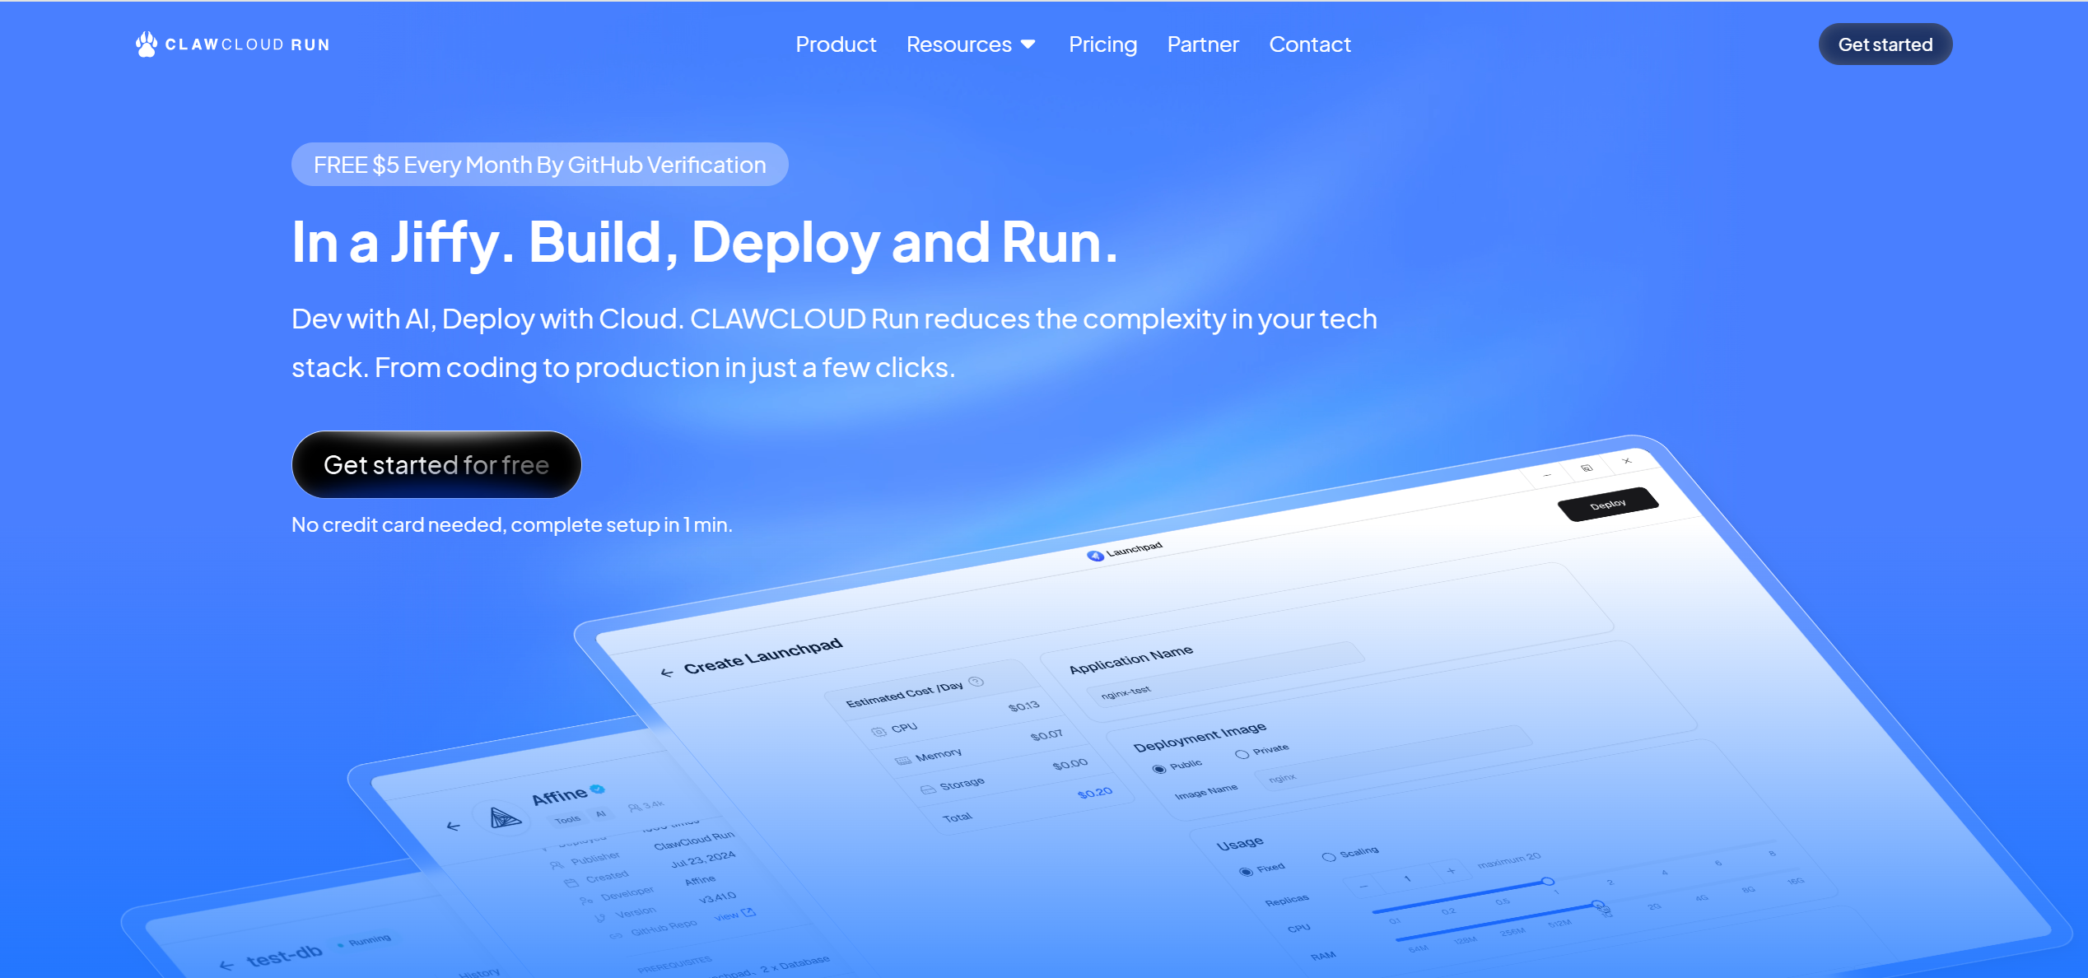This screenshot has height=978, width=2088.
Task: Click the RAM slider handle in mockup
Action: pyautogui.click(x=1597, y=905)
